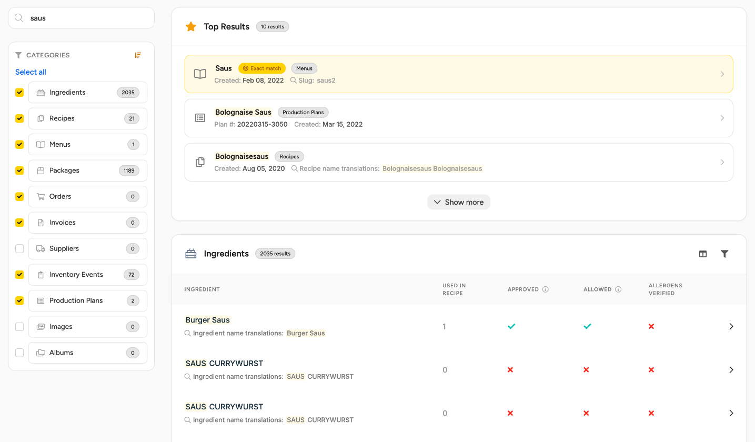Image resolution: width=755 pixels, height=442 pixels.
Task: Click the category sort order icon
Action: pyautogui.click(x=138, y=55)
